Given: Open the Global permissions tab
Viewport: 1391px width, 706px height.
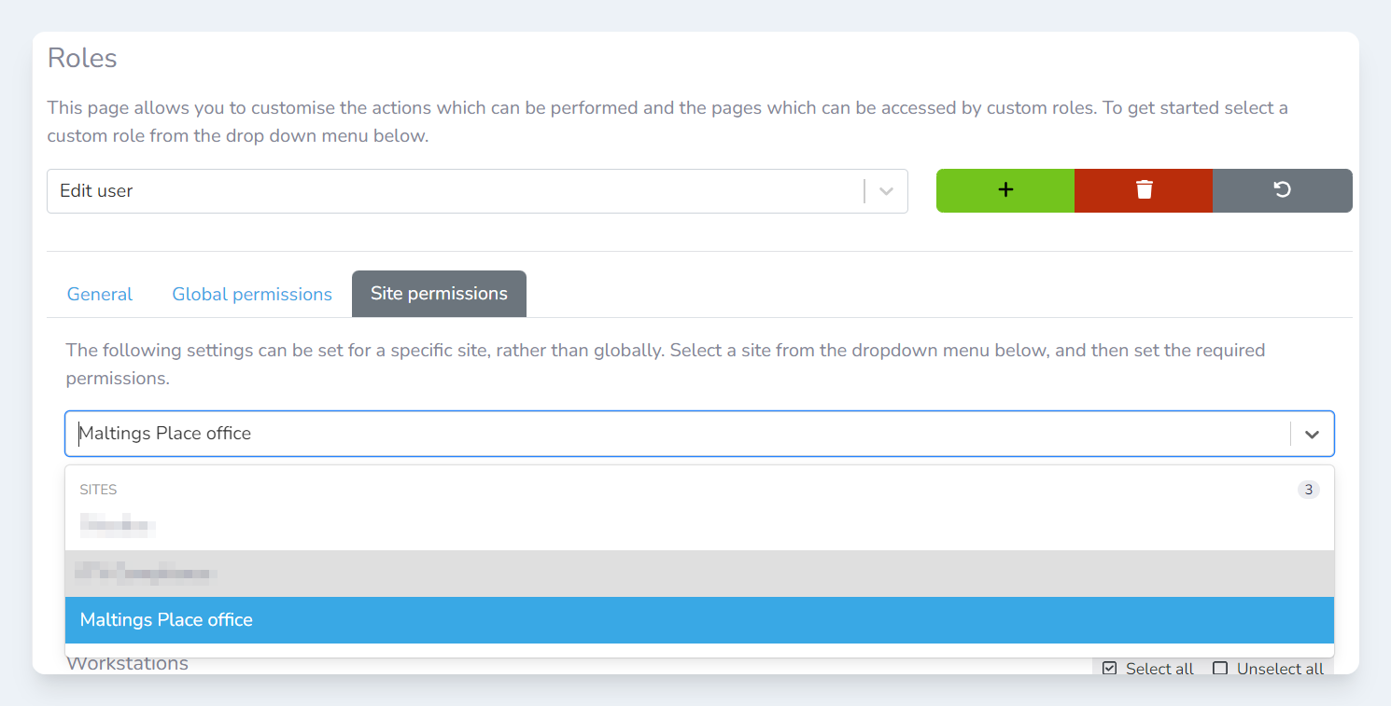Looking at the screenshot, I should click(252, 295).
